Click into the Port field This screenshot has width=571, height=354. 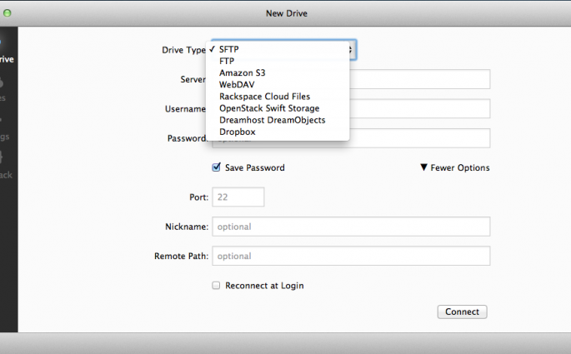point(238,197)
